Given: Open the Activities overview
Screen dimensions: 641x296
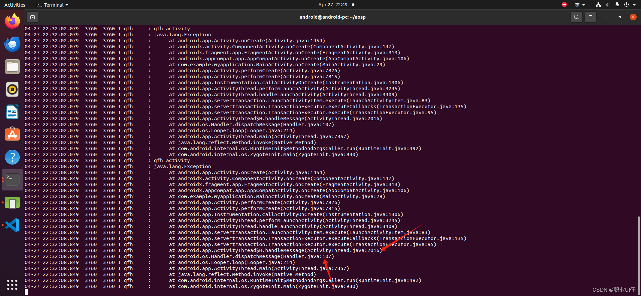Looking at the screenshot, I should pos(15,5).
